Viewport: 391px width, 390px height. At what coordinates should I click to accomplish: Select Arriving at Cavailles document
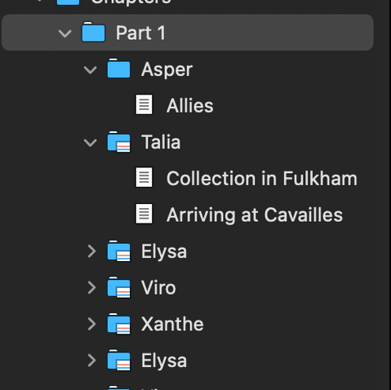tap(255, 215)
